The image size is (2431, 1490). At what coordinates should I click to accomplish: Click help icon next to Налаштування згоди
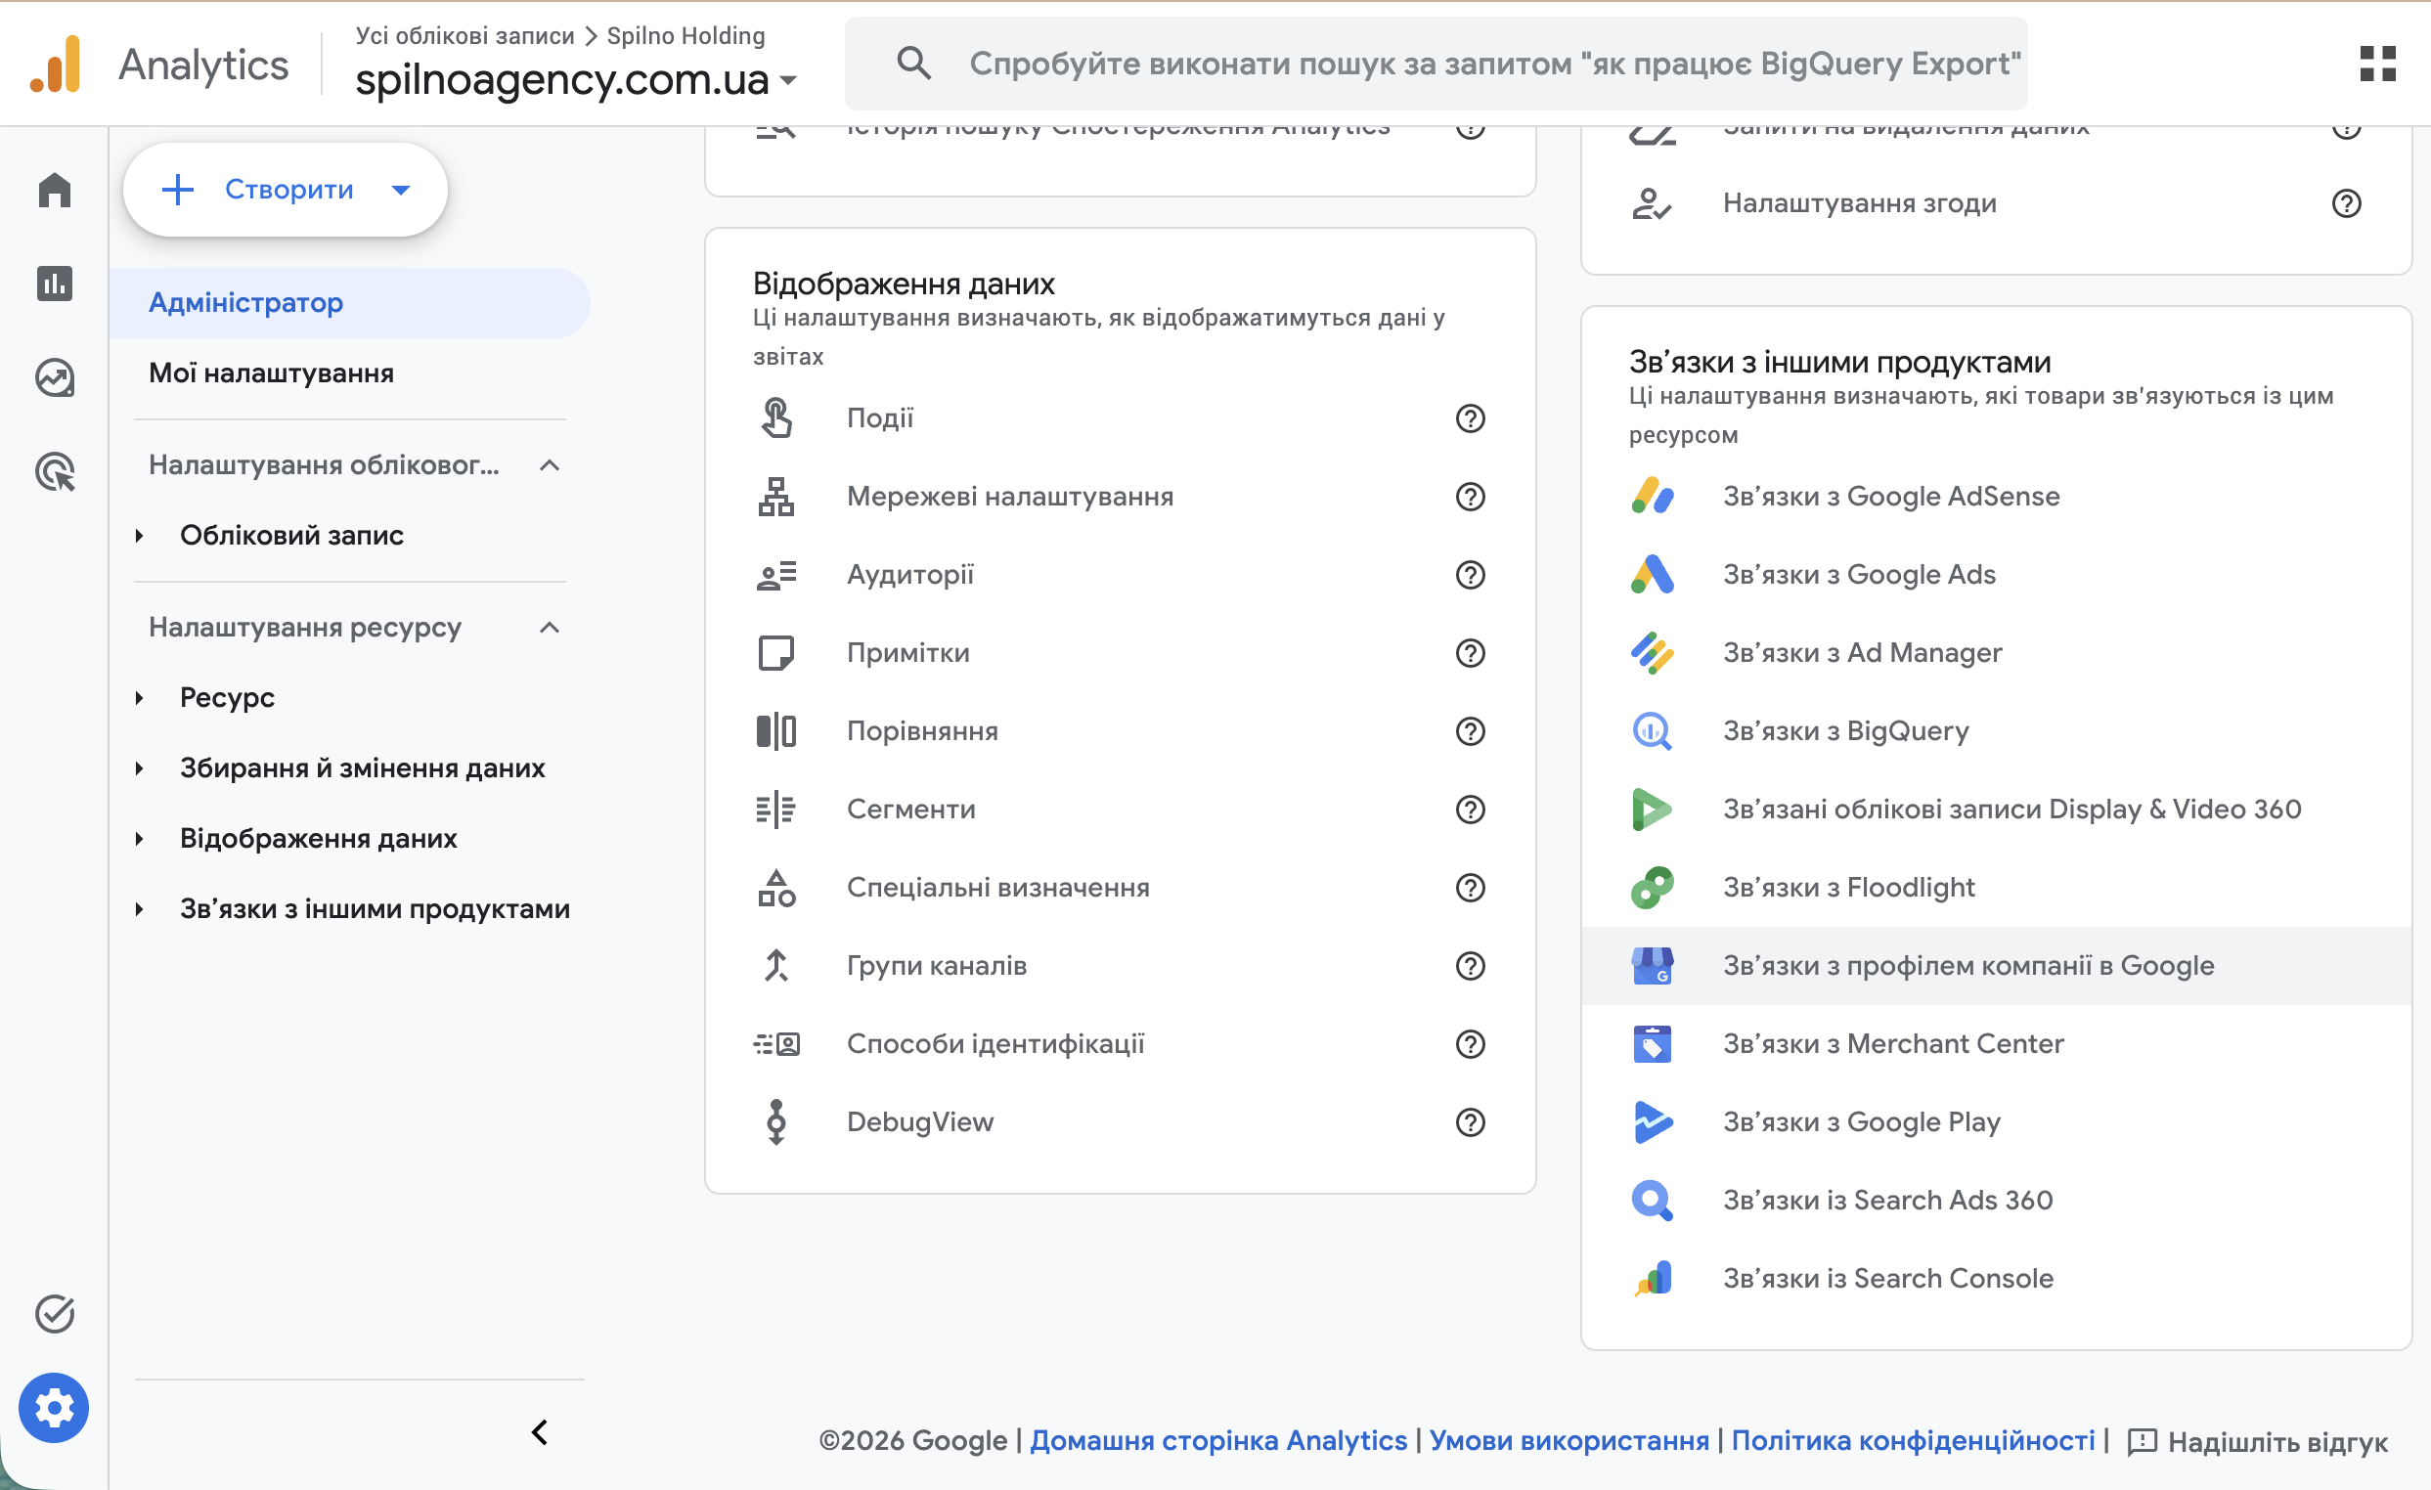[x=2346, y=203]
